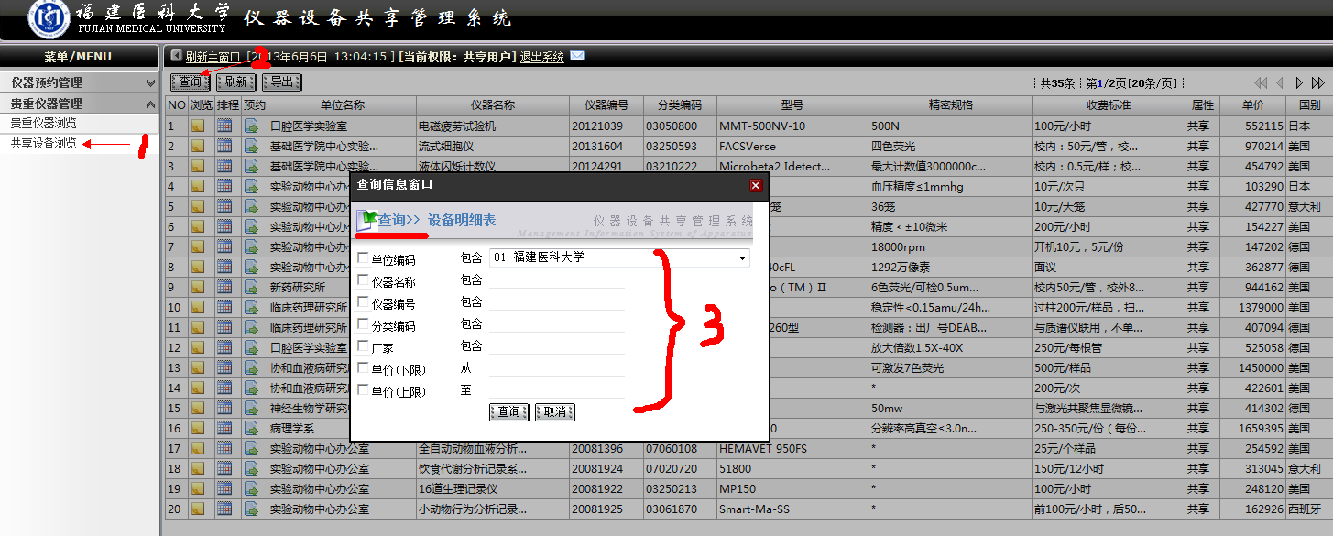
Task: Click the 退出系统 logout link
Action: pyautogui.click(x=542, y=57)
